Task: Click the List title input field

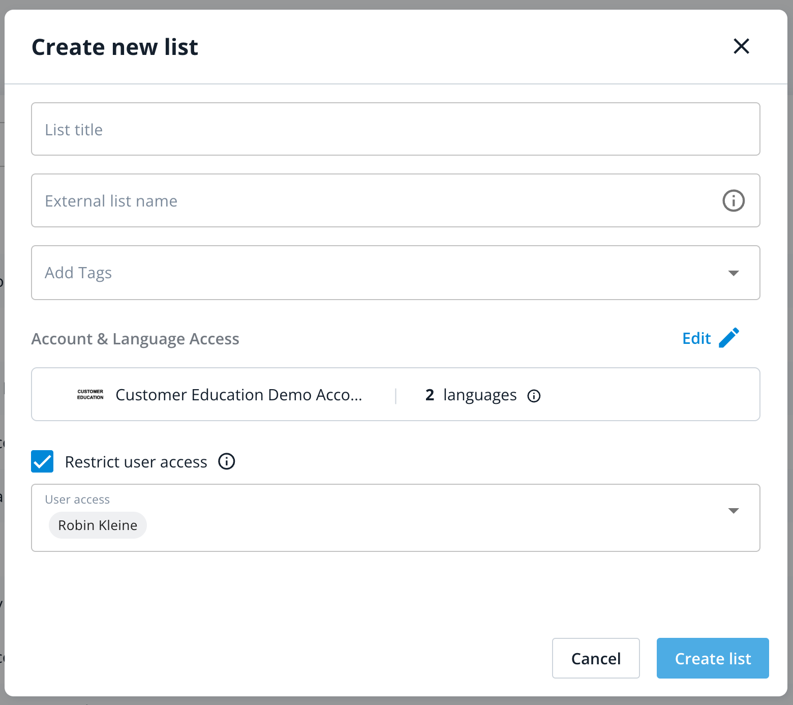Action: click(395, 129)
